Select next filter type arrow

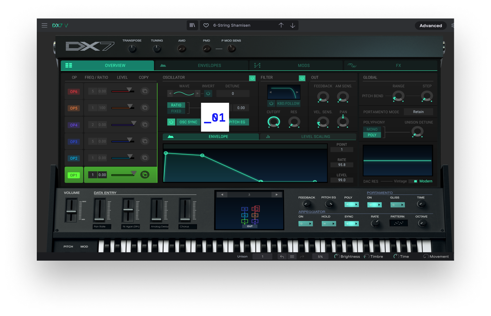click(x=297, y=92)
